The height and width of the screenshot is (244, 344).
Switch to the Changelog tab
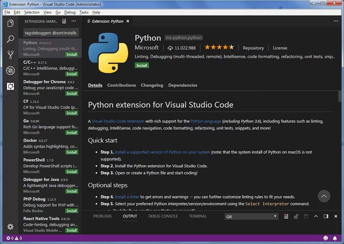click(x=152, y=85)
